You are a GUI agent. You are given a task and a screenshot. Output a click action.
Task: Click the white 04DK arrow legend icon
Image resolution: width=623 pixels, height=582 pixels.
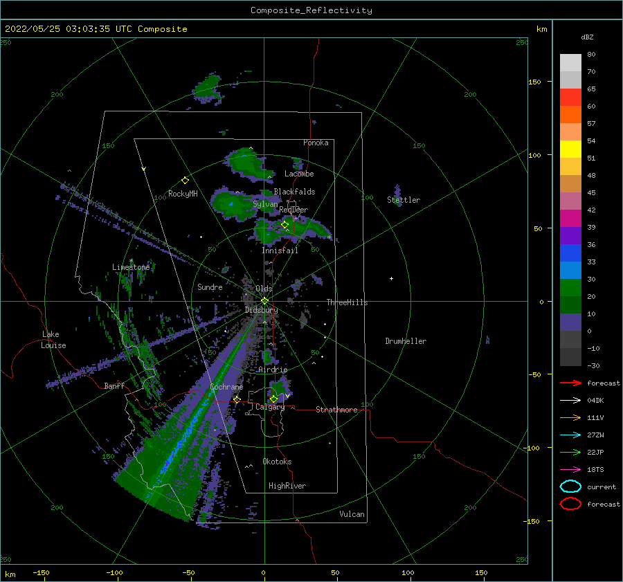[x=570, y=400]
